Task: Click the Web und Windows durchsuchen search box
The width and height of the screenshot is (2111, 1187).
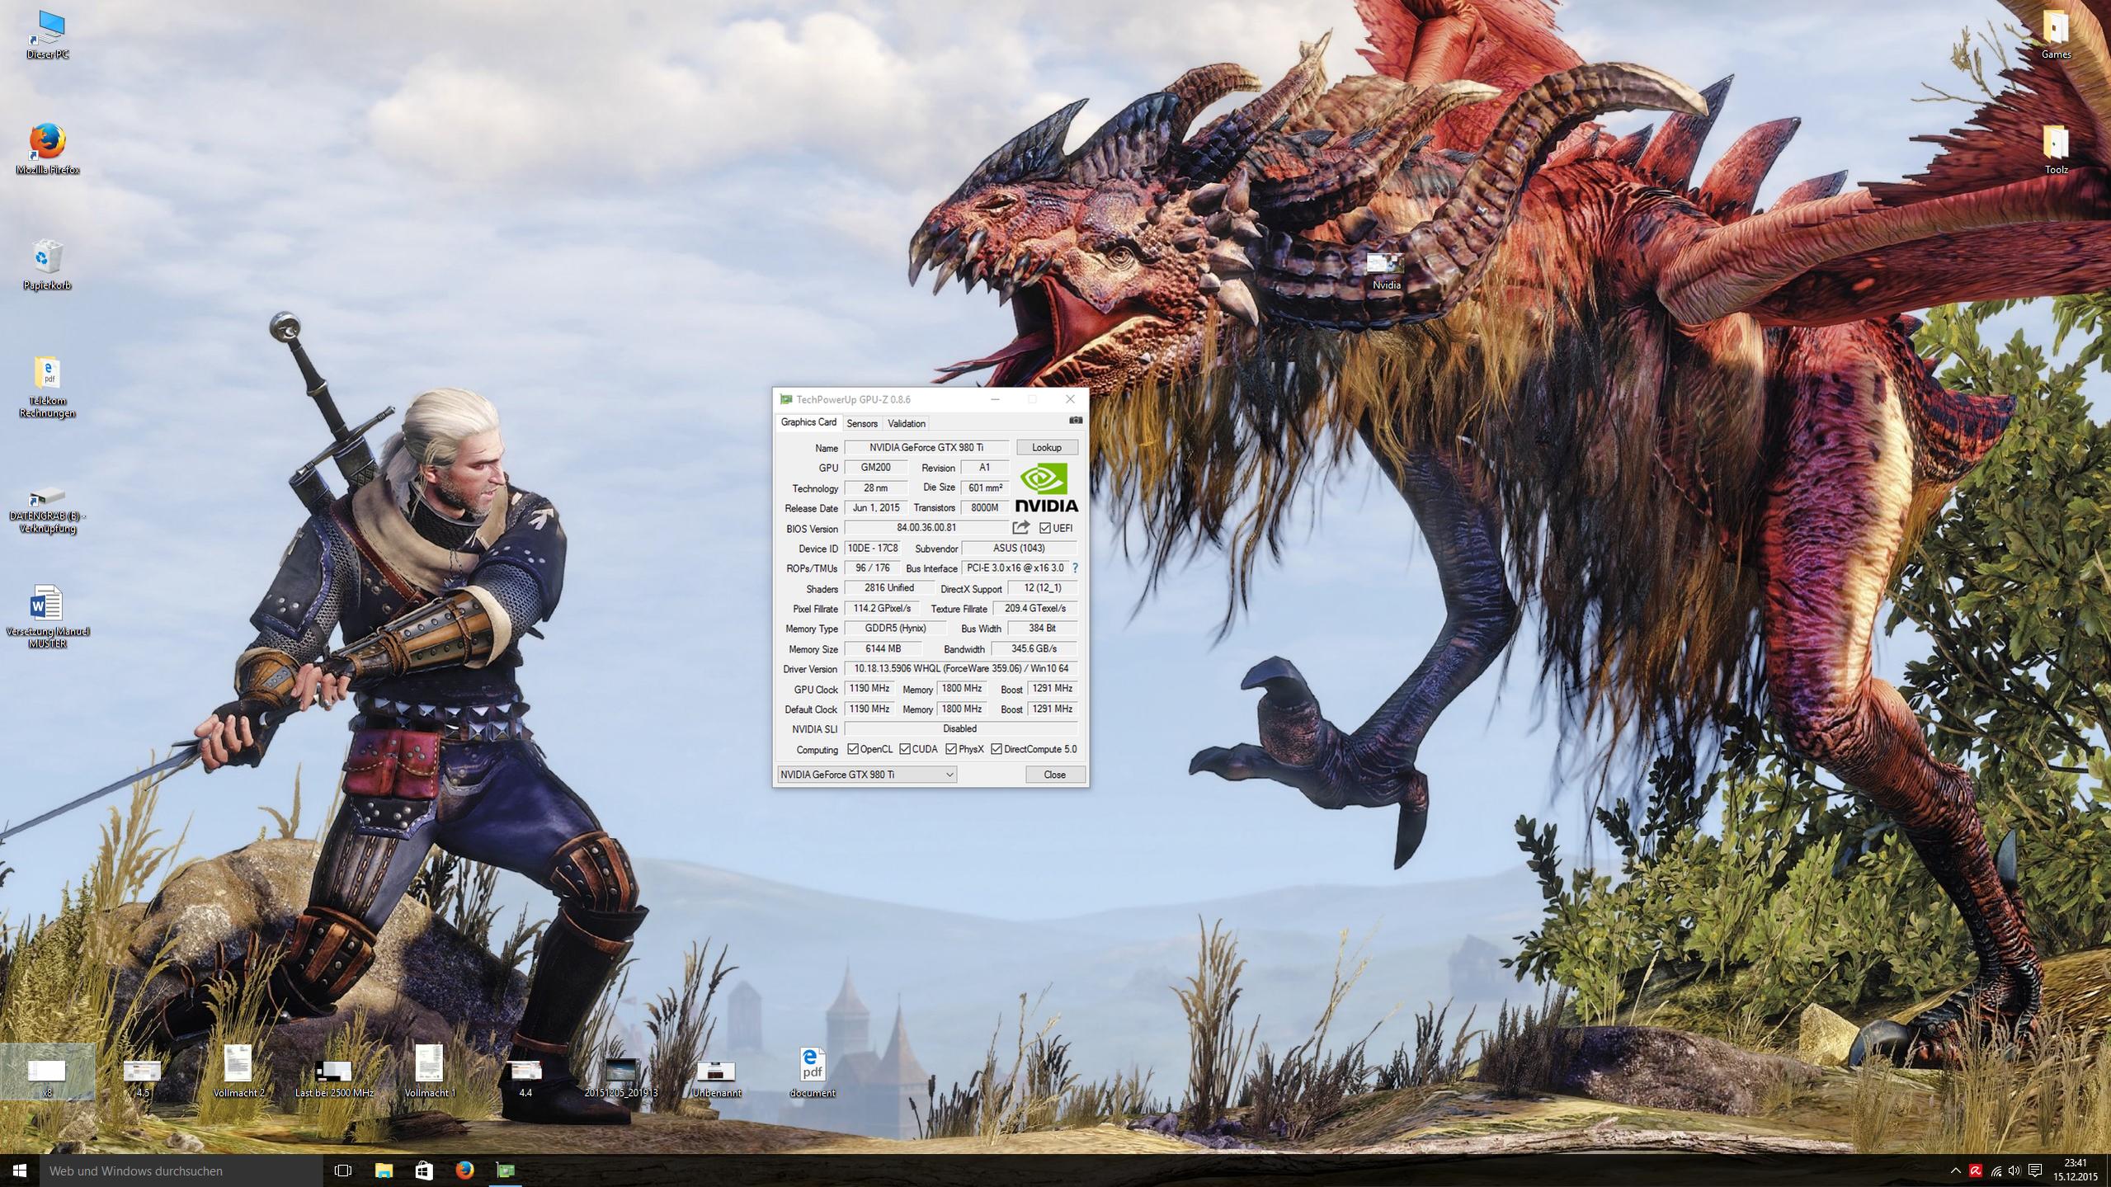Action: point(181,1171)
